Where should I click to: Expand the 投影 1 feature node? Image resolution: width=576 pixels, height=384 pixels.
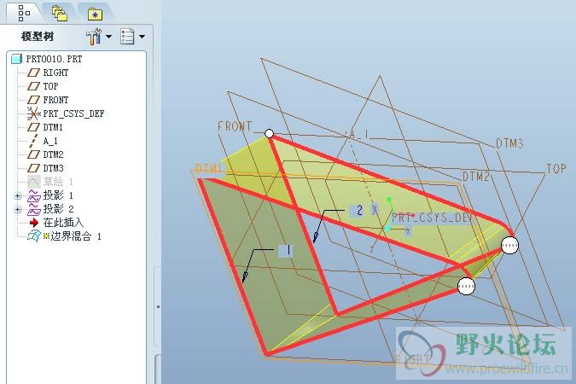coord(17,196)
